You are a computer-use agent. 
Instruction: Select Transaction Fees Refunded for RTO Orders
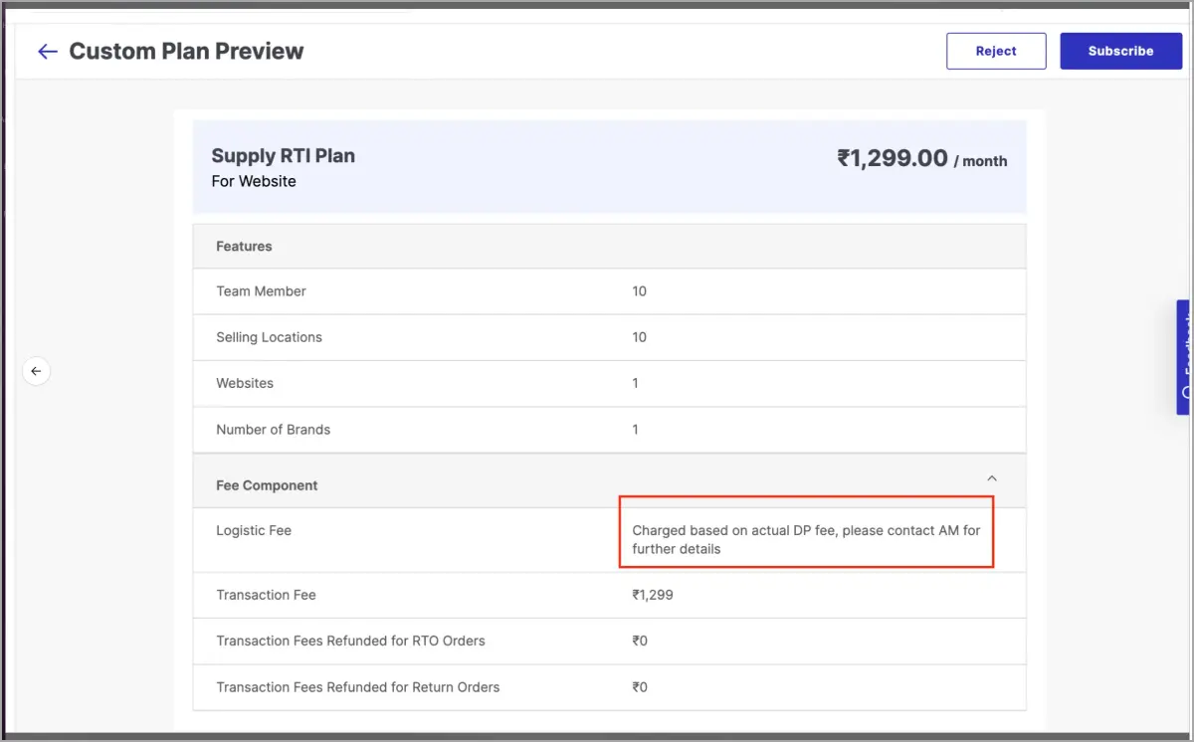pyautogui.click(x=350, y=641)
